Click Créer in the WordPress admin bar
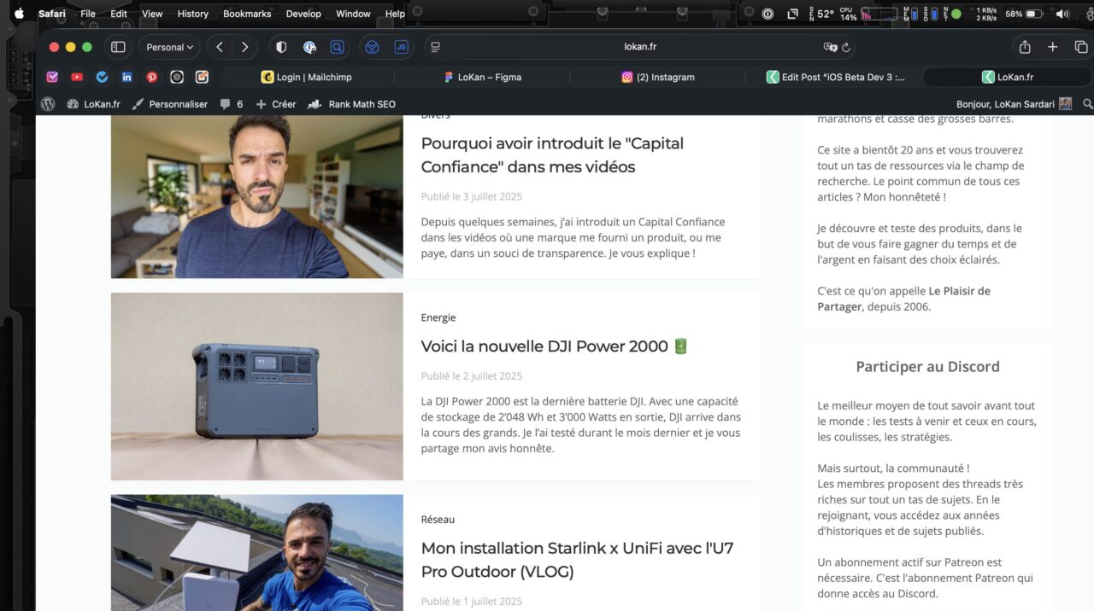The width and height of the screenshot is (1094, 611). [276, 104]
